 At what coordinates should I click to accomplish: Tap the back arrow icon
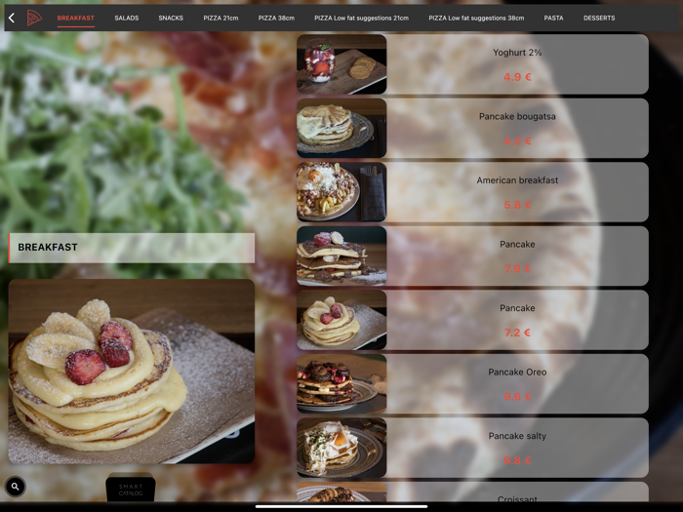pos(12,18)
